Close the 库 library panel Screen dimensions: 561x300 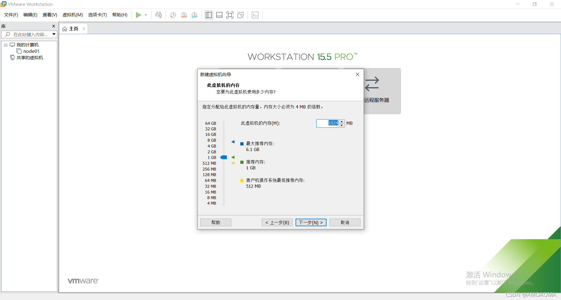click(x=53, y=26)
